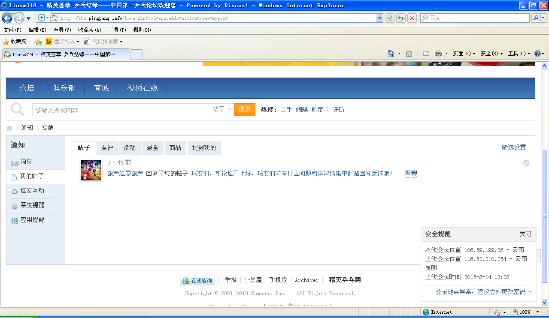549x318 pixels.
Task: Open the 帮助(H) menu
Action: pyautogui.click(x=142, y=30)
